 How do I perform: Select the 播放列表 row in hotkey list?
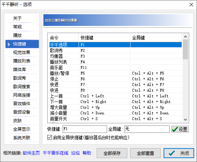point(116,62)
